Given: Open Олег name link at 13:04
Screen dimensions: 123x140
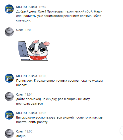Looking at the screenshot, I should tap(20, 95).
